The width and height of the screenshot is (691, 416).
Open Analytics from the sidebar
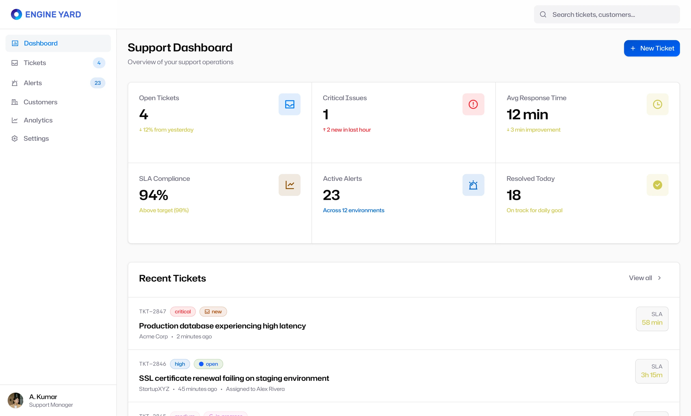click(x=58, y=120)
